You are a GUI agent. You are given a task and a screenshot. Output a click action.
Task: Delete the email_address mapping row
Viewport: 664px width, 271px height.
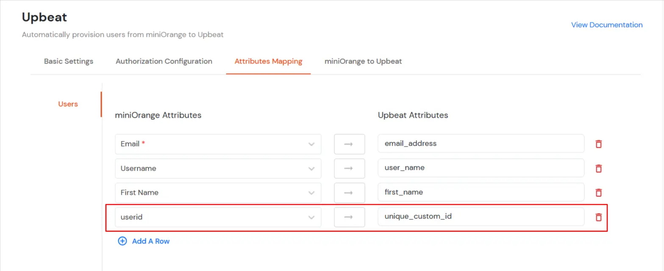(x=598, y=144)
